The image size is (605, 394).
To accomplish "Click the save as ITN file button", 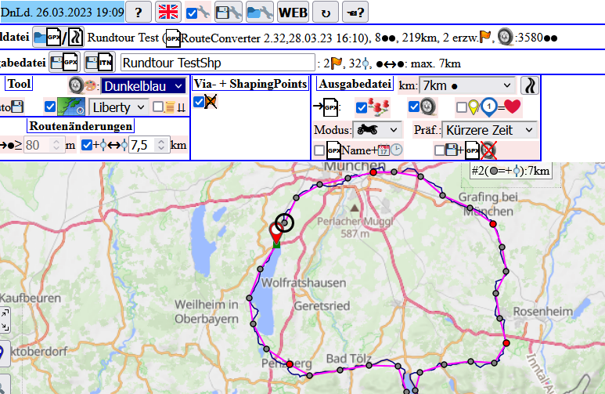I will [99, 62].
